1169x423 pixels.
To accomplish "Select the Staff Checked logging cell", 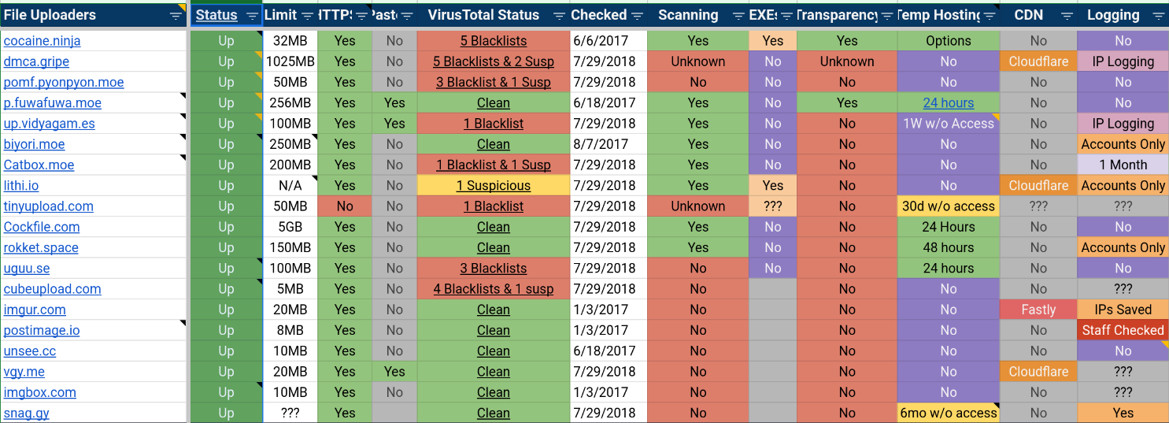I will coord(1123,330).
